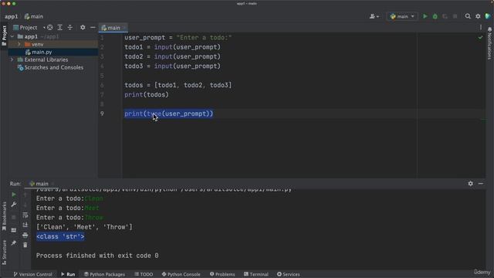Screen dimensions: 494x278
Task: Click Restore Layout icon in Run panel
Action: (14, 230)
